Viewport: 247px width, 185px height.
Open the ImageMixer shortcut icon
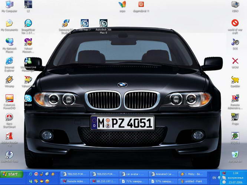[28, 26]
